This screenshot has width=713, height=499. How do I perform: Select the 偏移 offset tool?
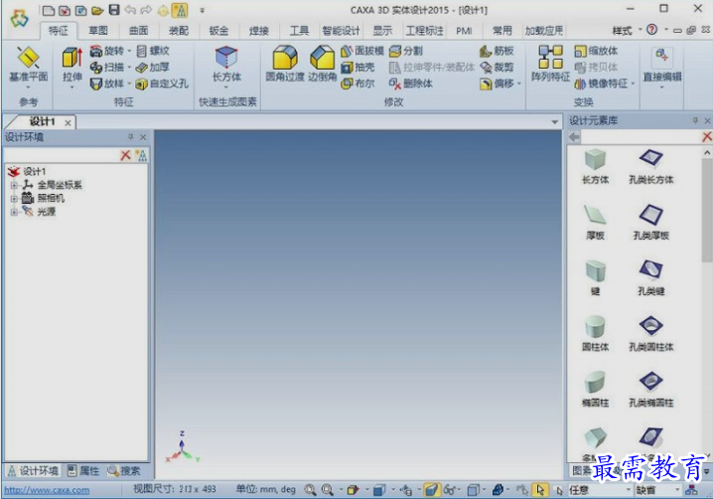(497, 83)
